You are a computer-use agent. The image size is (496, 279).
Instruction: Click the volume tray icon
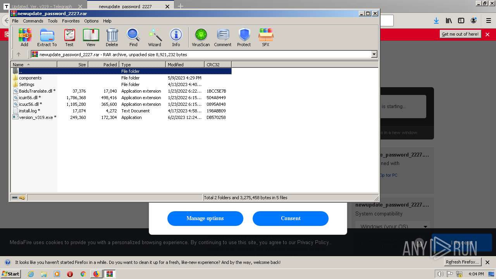click(x=441, y=274)
